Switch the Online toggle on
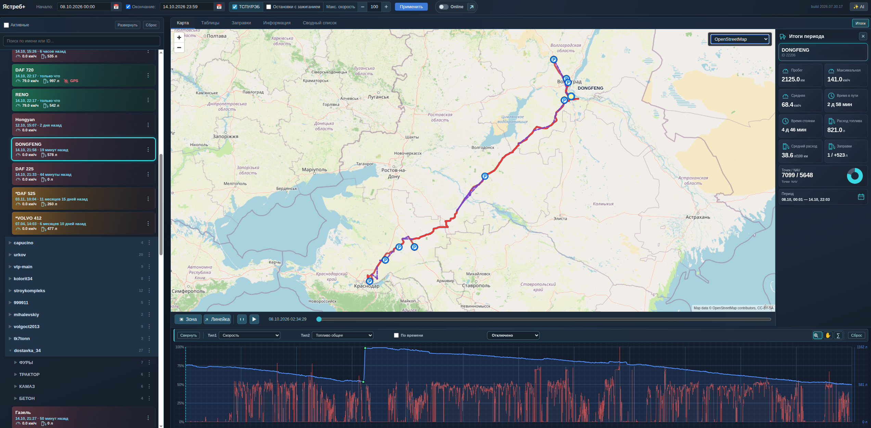The height and width of the screenshot is (428, 871). click(443, 7)
